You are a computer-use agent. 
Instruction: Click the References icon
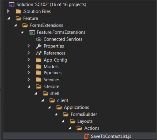tap(39, 53)
